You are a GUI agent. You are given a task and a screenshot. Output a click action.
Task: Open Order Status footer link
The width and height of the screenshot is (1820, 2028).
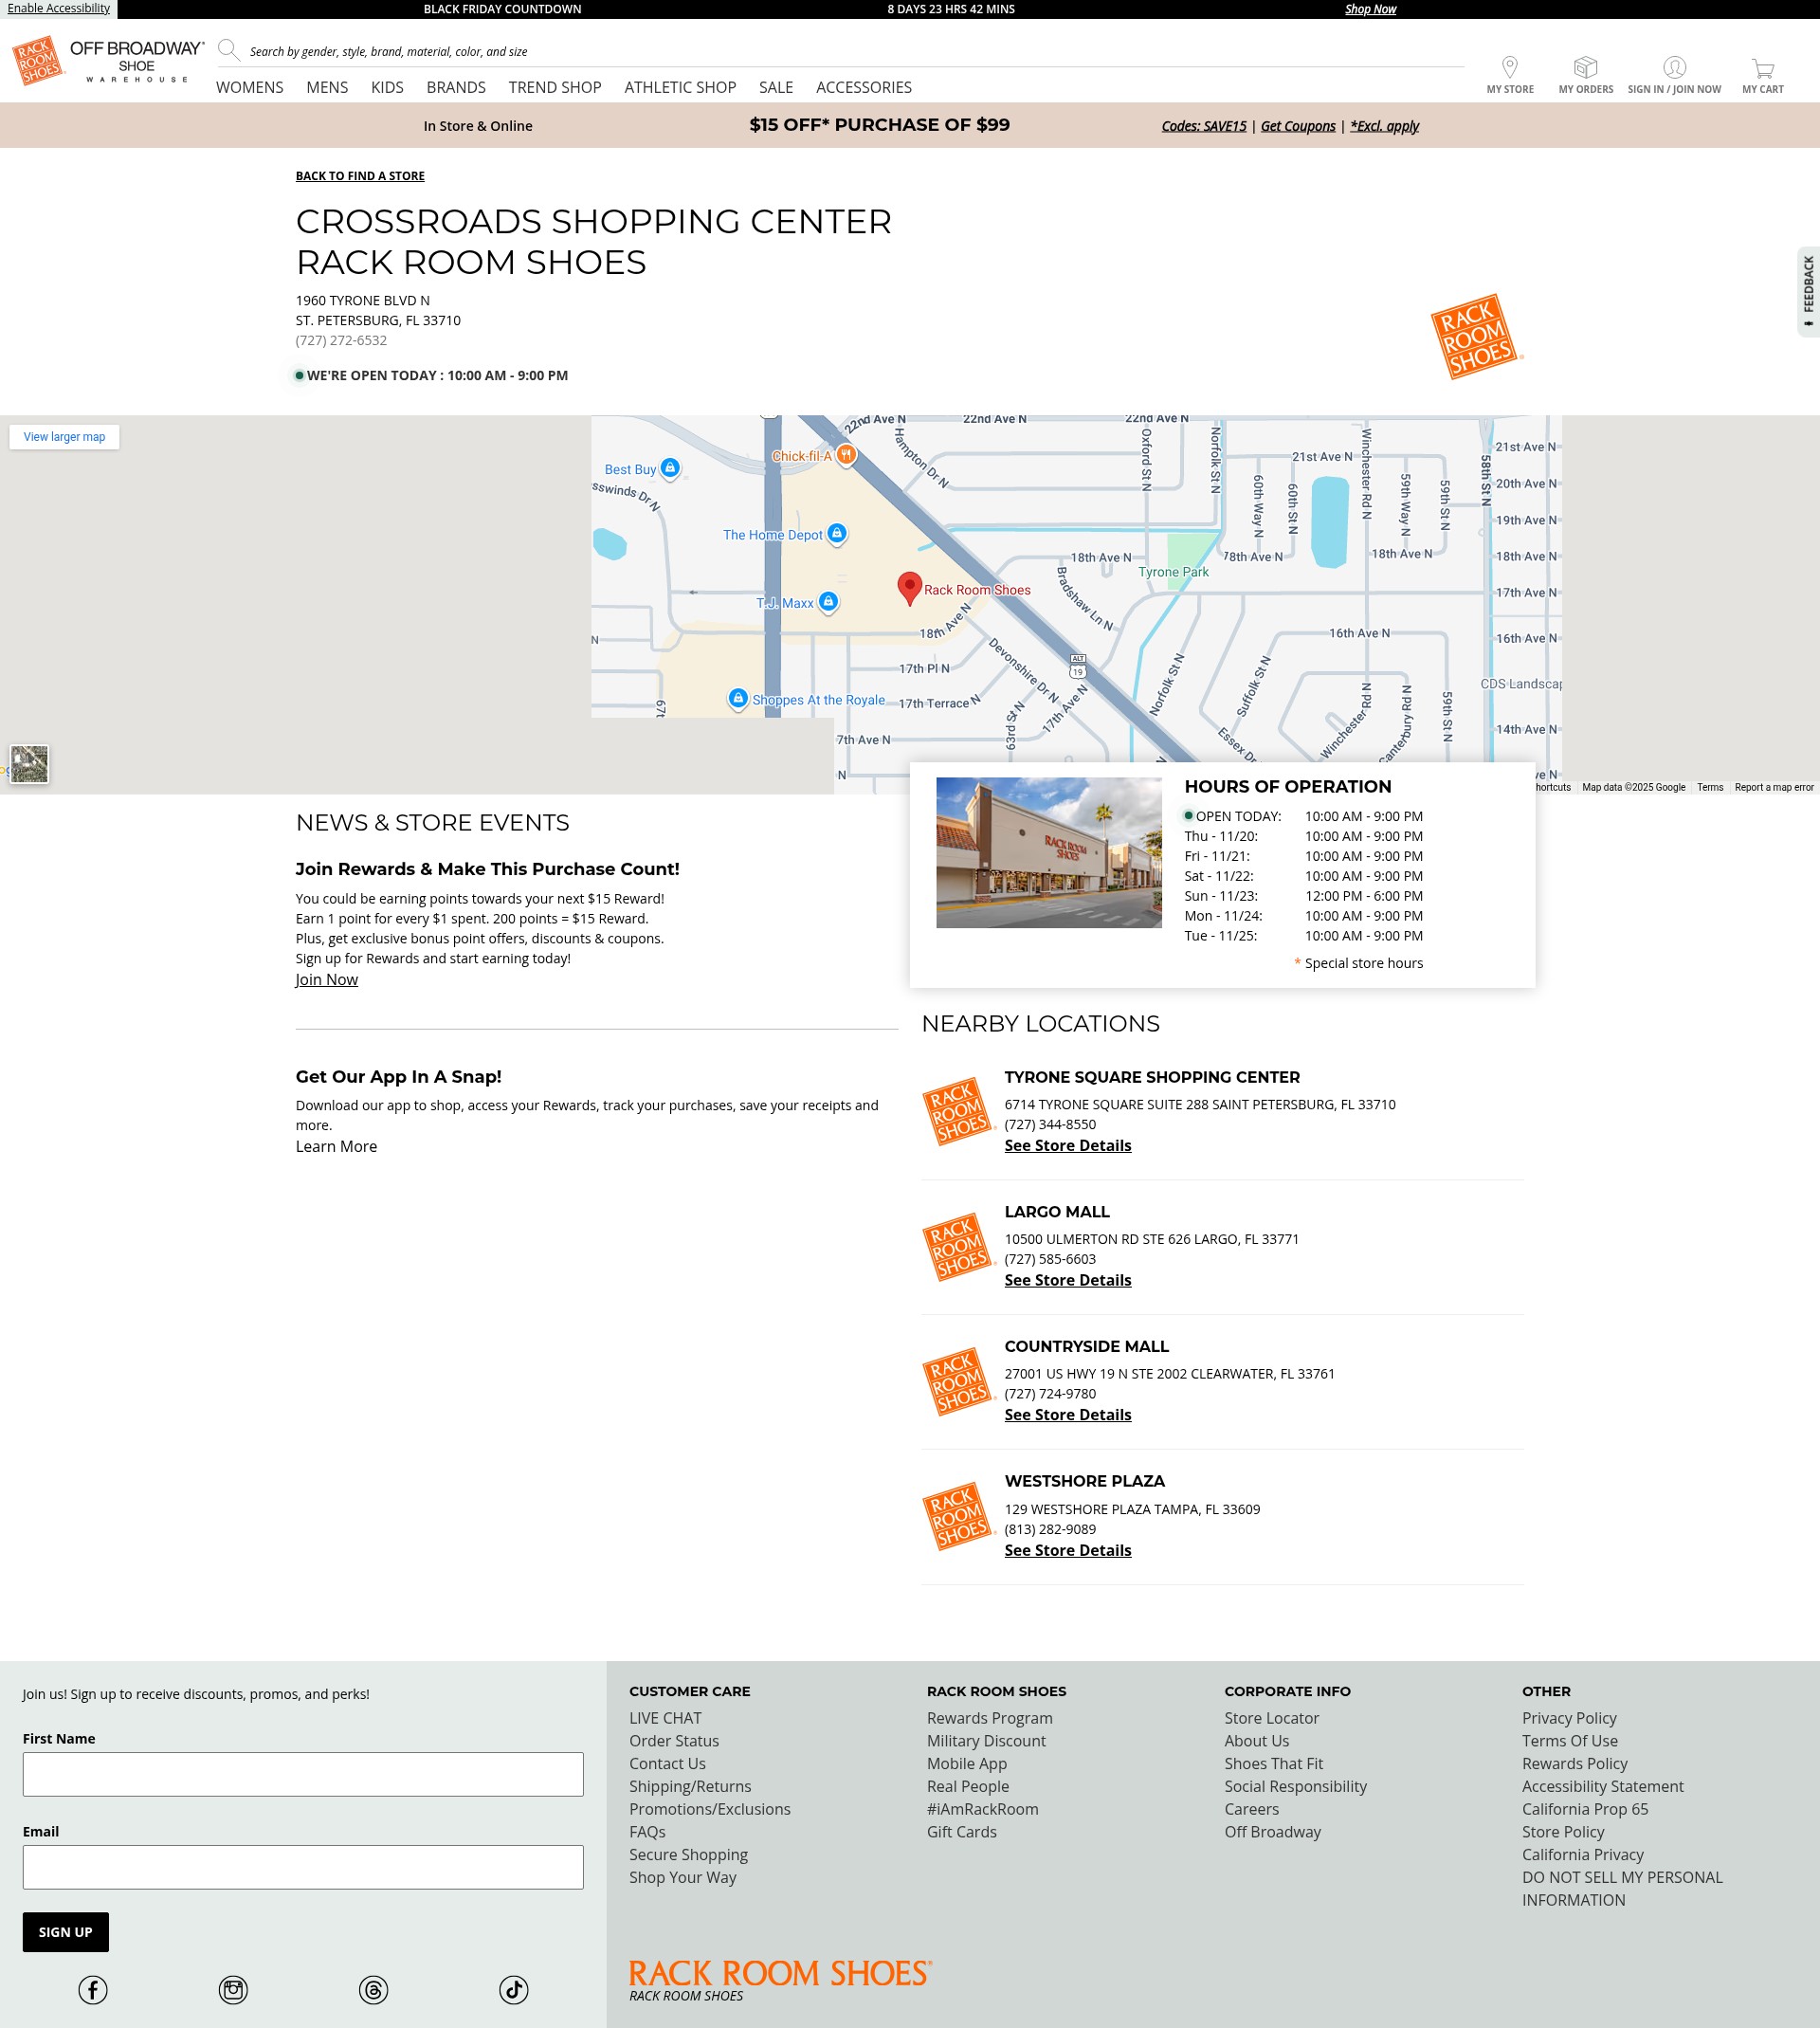tap(674, 1741)
